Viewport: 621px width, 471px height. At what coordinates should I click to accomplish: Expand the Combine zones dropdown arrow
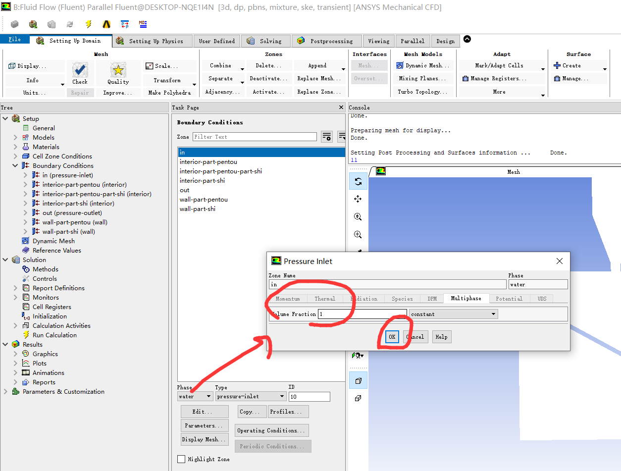click(242, 68)
